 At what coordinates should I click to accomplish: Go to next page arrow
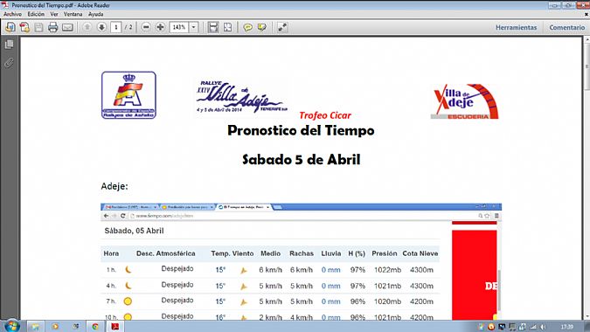(x=101, y=27)
